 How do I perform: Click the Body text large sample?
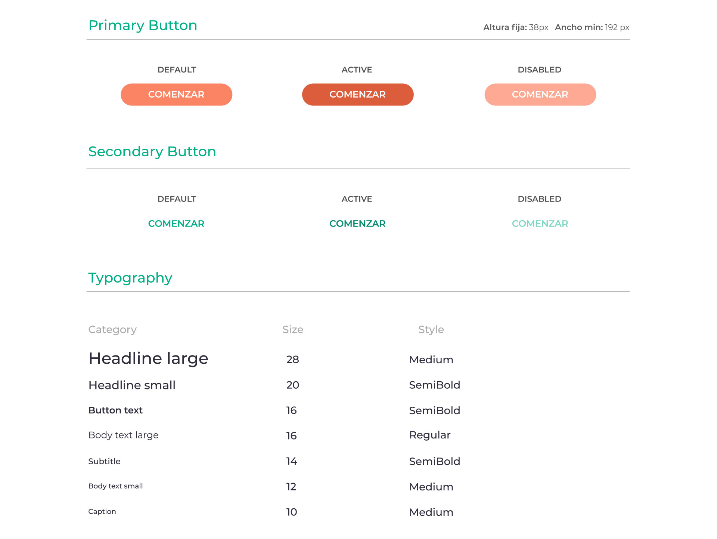click(x=123, y=435)
